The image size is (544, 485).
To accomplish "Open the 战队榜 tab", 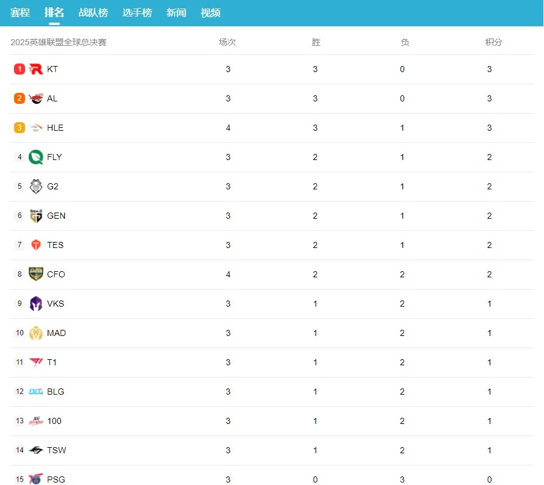I will click(x=93, y=13).
